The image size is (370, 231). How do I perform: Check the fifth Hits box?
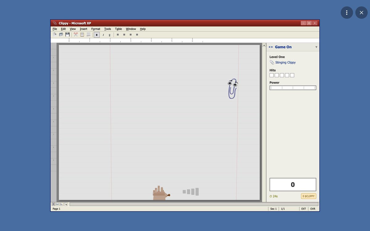point(292,75)
